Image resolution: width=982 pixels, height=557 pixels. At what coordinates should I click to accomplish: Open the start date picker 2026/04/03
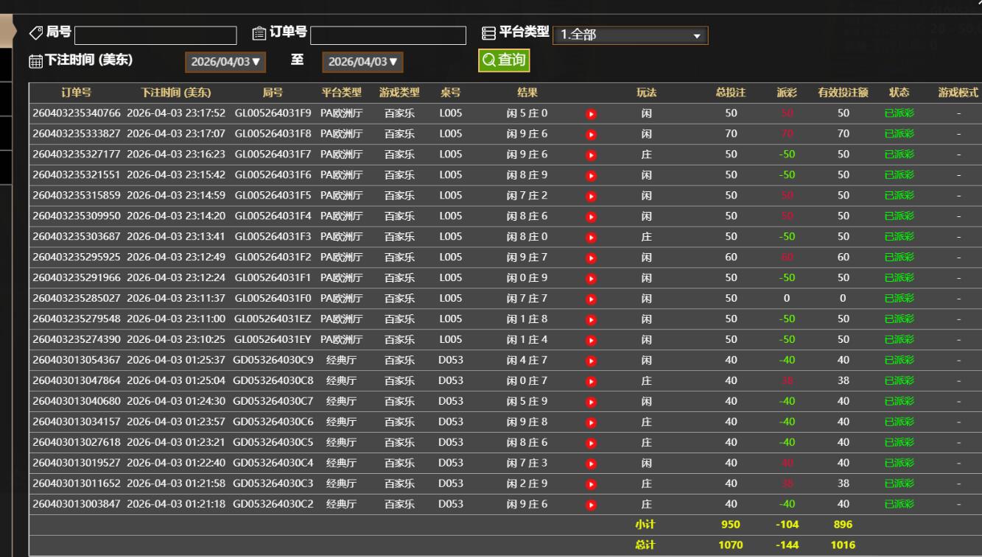pyautogui.click(x=226, y=62)
